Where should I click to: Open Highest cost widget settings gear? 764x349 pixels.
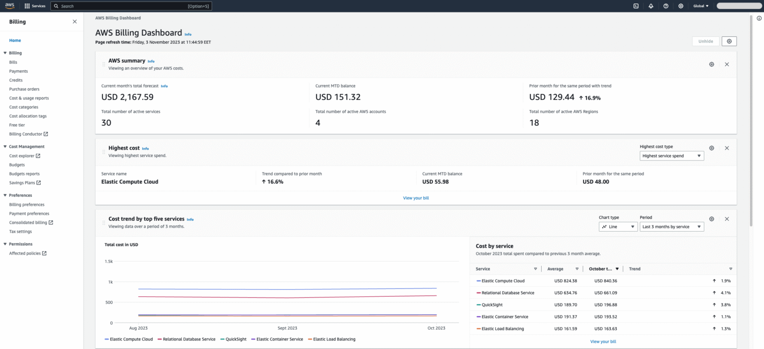point(711,148)
